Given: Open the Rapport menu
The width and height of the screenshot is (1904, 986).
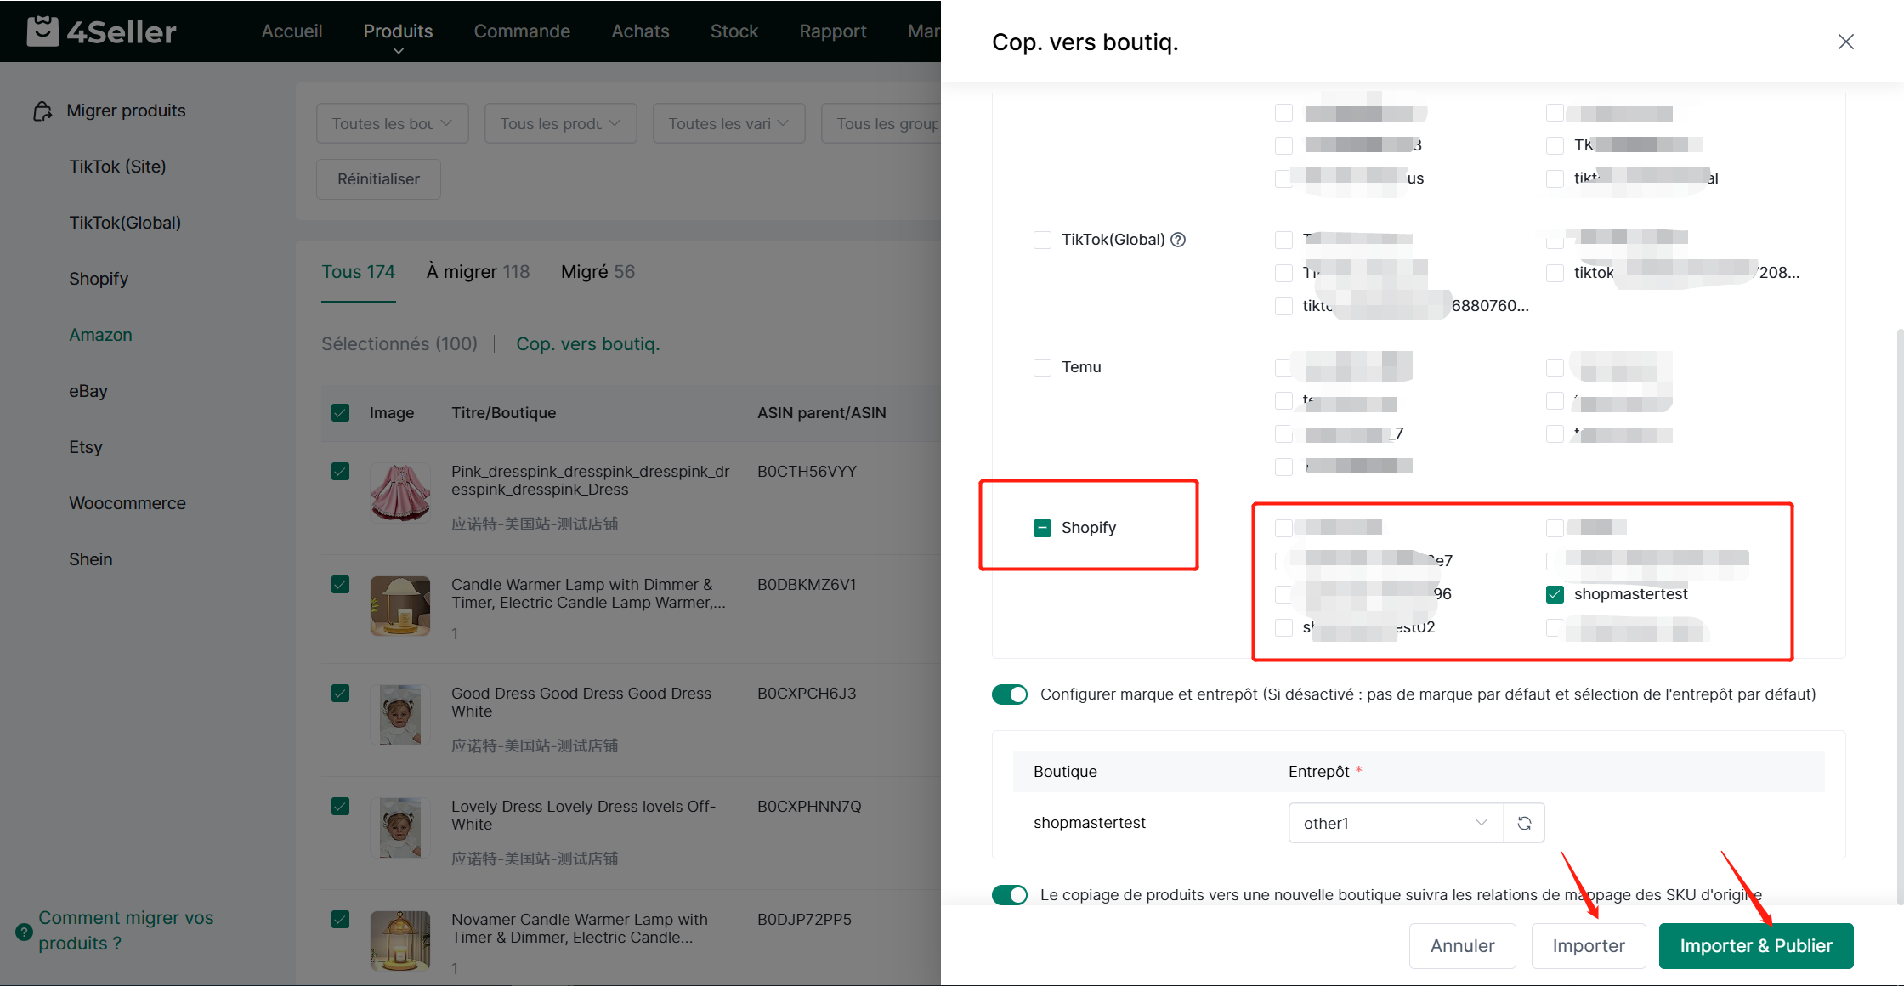Looking at the screenshot, I should (x=833, y=31).
